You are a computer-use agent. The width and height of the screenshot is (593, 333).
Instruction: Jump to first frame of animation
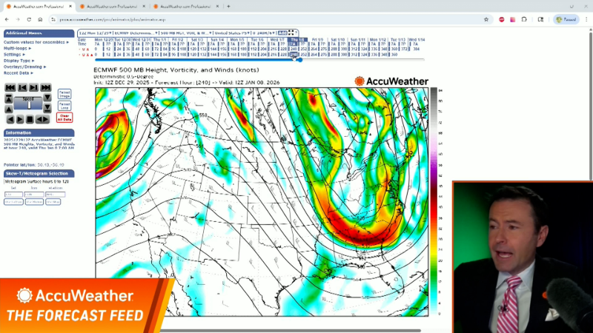pos(10,87)
